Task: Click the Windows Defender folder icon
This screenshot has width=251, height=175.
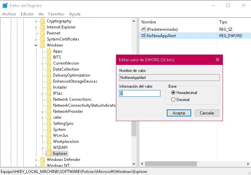Action: (42, 160)
